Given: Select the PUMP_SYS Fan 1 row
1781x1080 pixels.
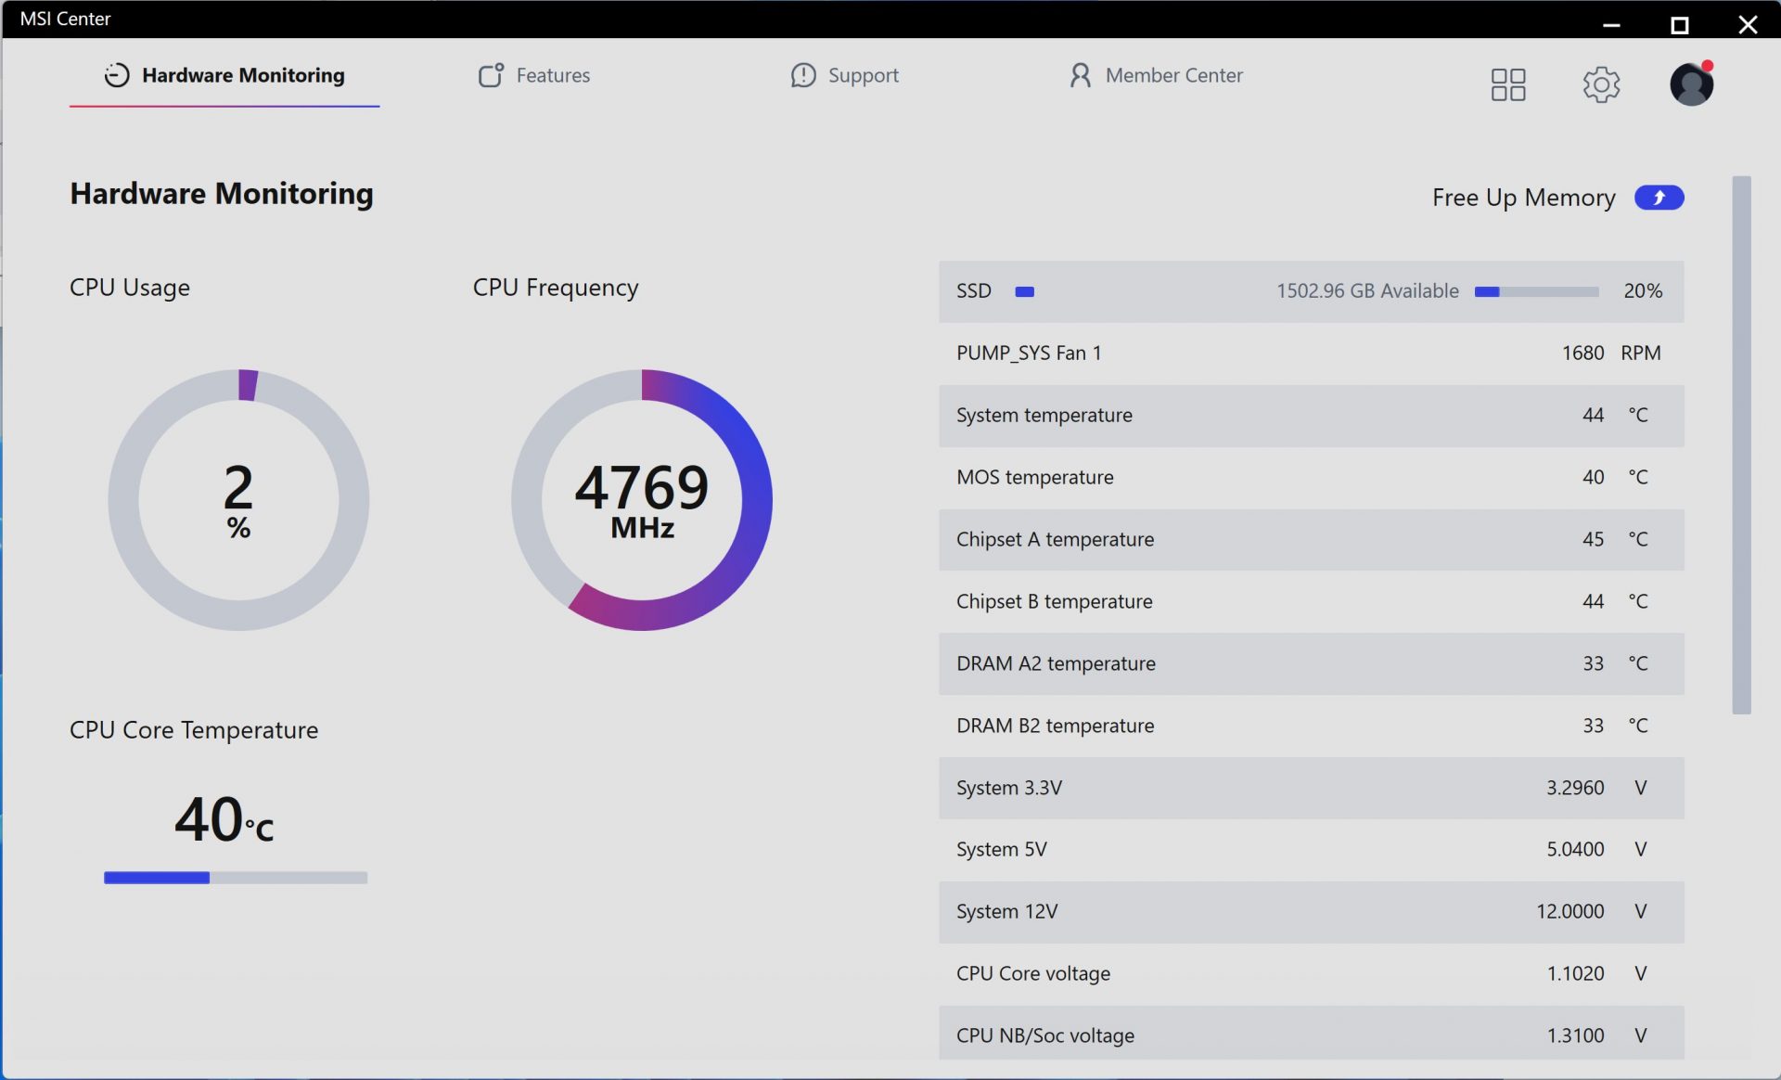Looking at the screenshot, I should click(x=1311, y=354).
